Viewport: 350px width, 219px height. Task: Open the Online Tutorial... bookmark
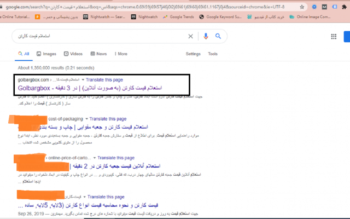pyautogui.click(x=15, y=17)
